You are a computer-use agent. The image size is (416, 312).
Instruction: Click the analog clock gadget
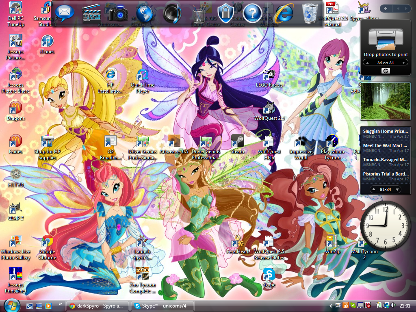[386, 226]
